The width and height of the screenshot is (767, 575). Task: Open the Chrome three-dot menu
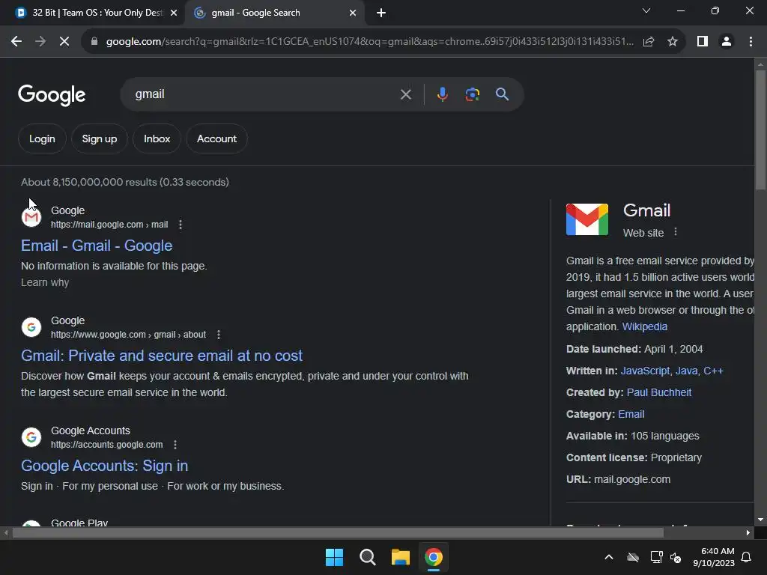tap(751, 42)
